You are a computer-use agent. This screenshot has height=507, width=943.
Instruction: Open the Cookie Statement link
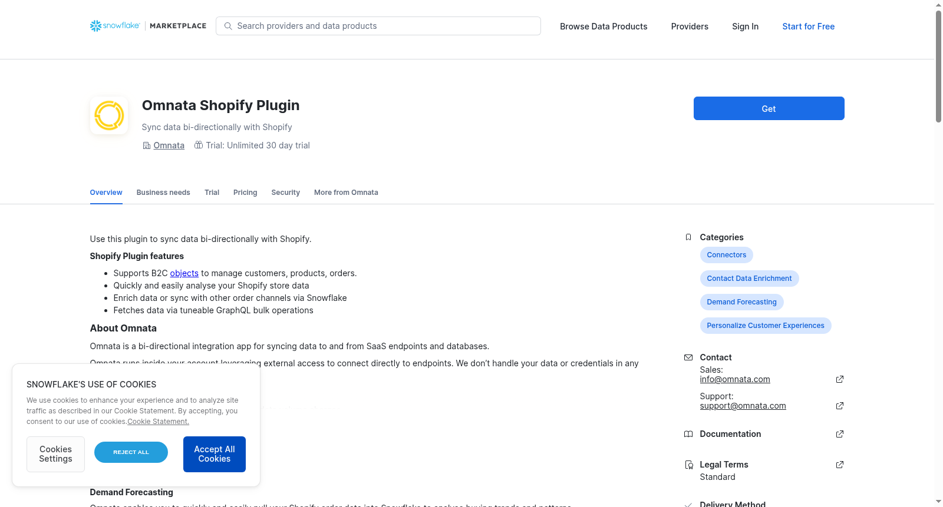(x=158, y=422)
